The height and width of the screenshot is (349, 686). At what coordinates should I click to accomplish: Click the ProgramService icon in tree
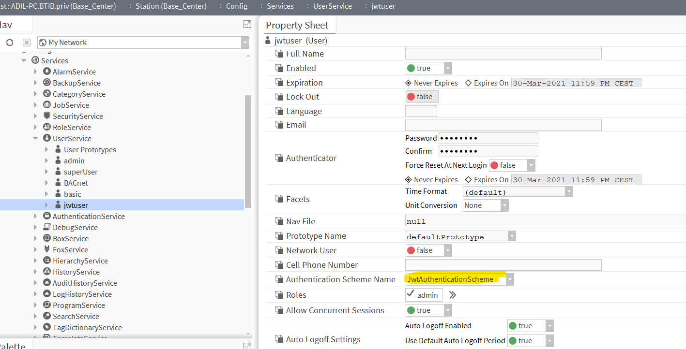point(47,305)
